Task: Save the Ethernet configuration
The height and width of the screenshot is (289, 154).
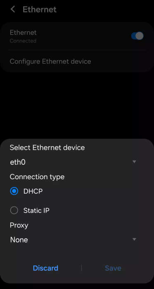Action: click(113, 268)
